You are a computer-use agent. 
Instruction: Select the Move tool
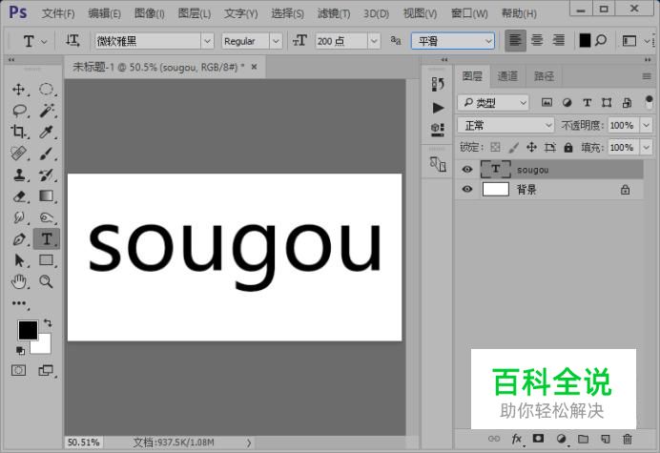click(19, 89)
